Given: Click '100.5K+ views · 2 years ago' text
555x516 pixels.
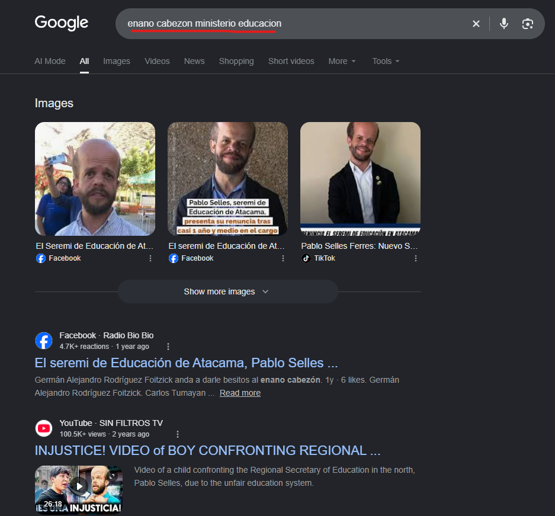Looking at the screenshot, I should coord(104,434).
